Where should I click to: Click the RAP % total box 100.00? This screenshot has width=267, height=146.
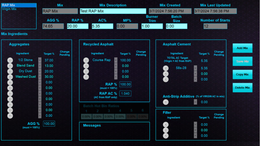point(125,84)
